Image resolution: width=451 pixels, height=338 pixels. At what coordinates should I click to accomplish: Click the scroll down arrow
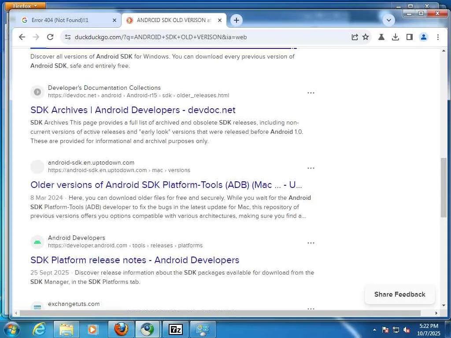[444, 305]
